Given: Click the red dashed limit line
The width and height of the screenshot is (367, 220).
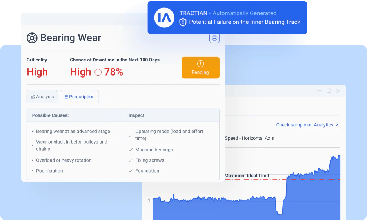Looking at the screenshot, I should click(283, 180).
